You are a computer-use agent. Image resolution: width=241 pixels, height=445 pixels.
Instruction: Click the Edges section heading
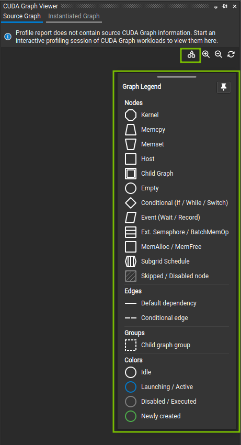click(133, 291)
